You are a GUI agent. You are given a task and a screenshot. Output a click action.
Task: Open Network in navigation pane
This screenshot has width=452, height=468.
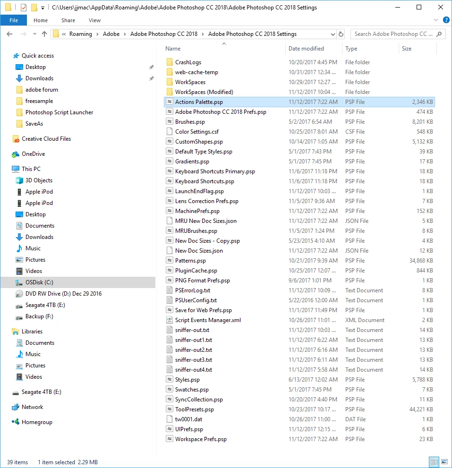32,407
